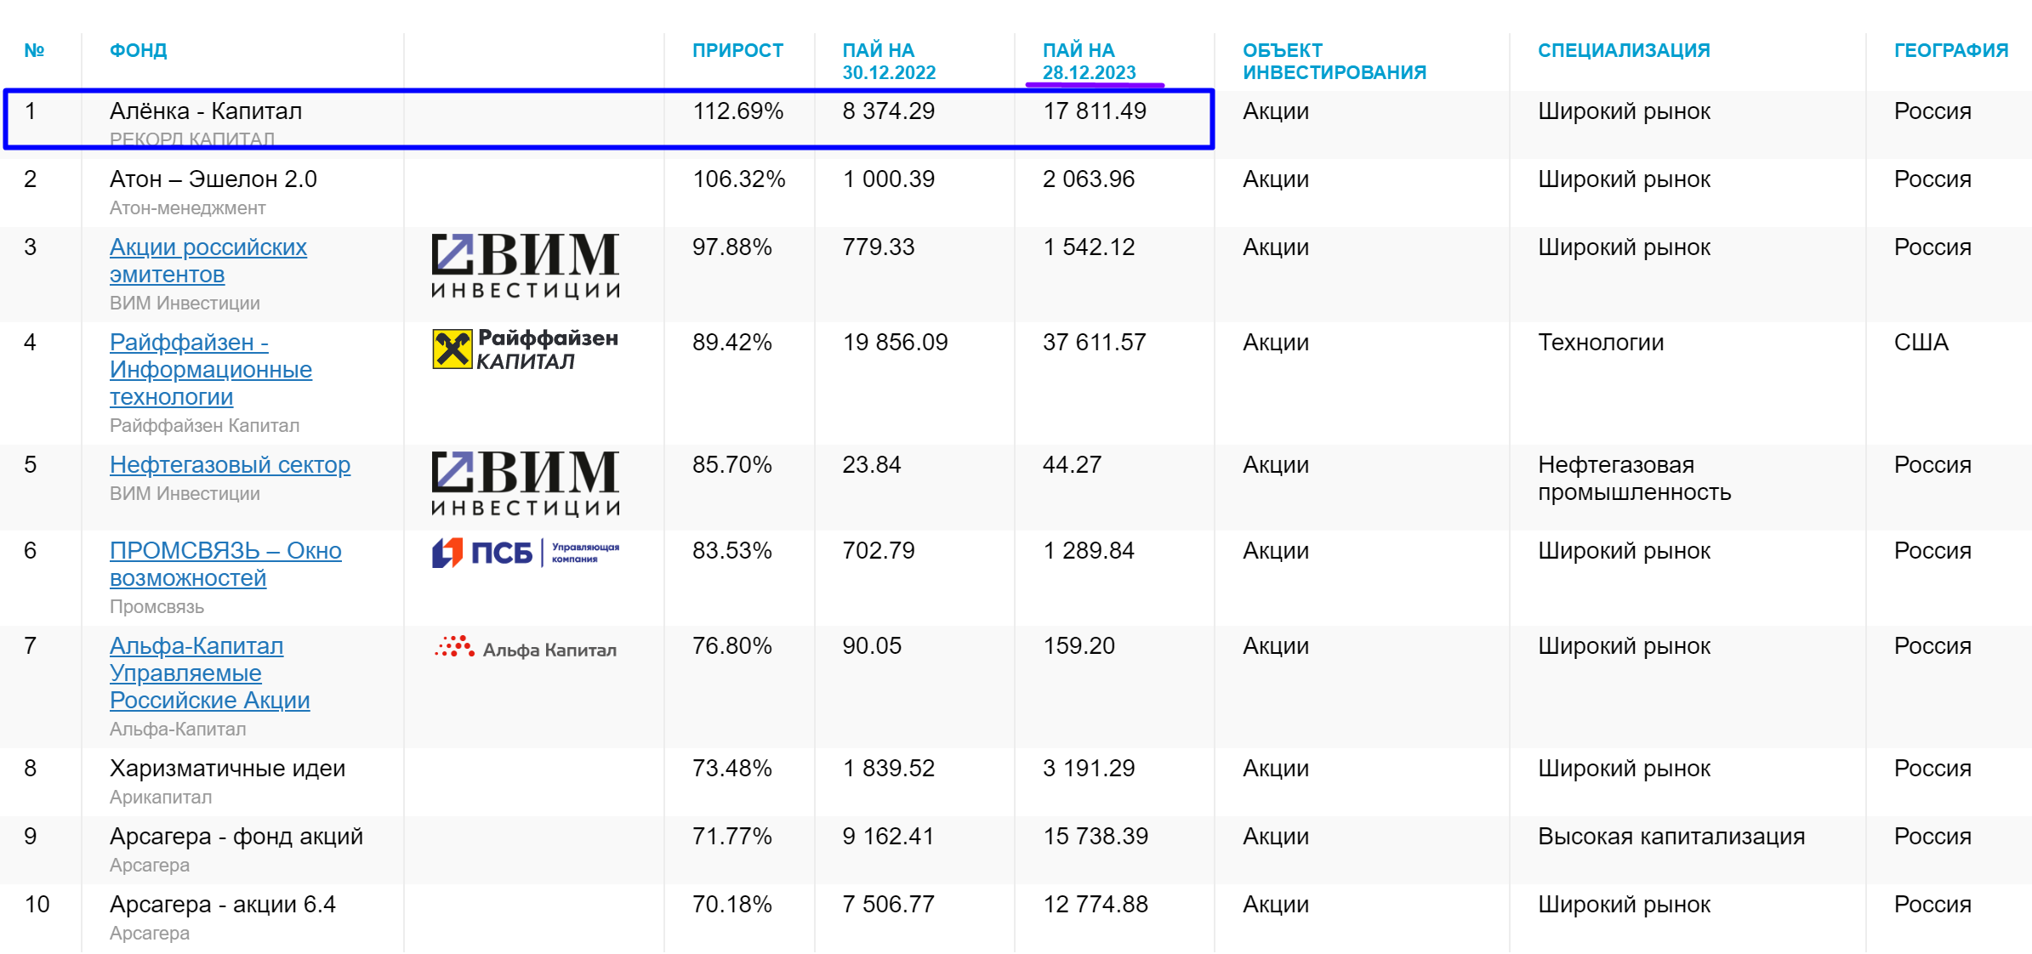Sort by the ПРИРОСТ column header
Viewport: 2032px width, 954px height.
737,50
